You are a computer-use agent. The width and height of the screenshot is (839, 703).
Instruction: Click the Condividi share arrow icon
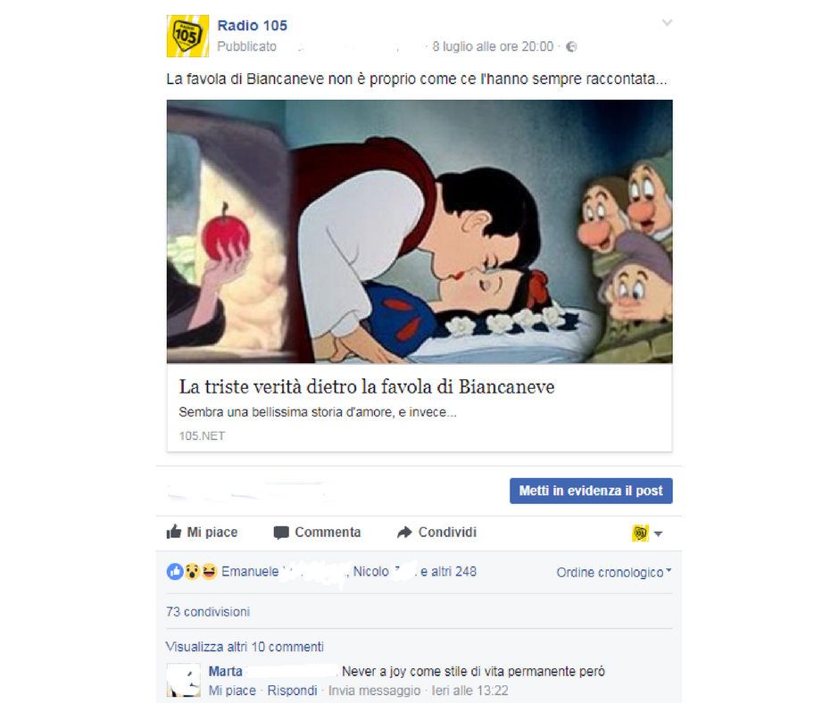[x=404, y=533]
